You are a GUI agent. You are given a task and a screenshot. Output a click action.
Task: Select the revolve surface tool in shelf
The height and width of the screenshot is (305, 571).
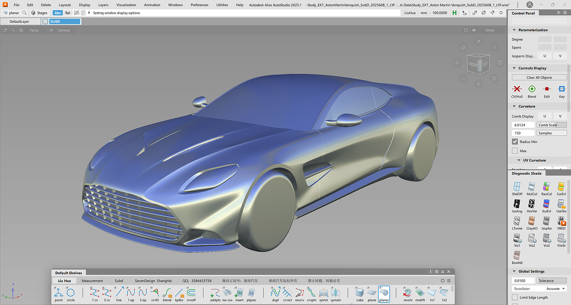click(x=408, y=293)
